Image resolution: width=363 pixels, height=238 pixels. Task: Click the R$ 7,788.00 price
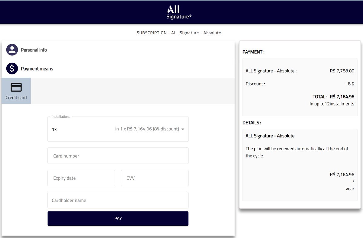click(x=342, y=71)
